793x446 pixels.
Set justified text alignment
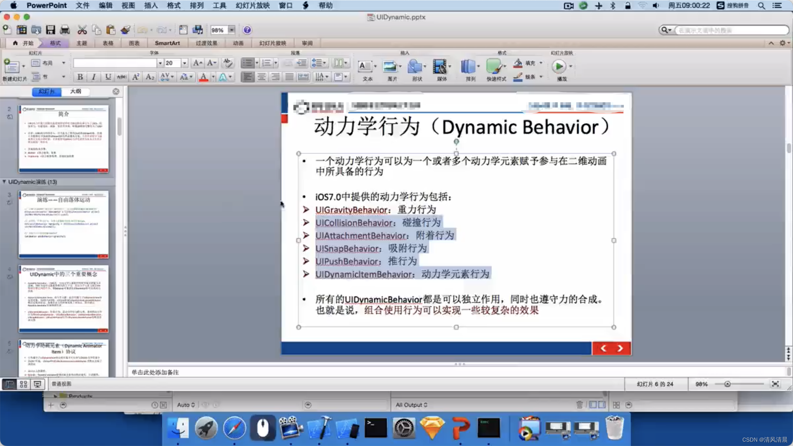point(289,77)
